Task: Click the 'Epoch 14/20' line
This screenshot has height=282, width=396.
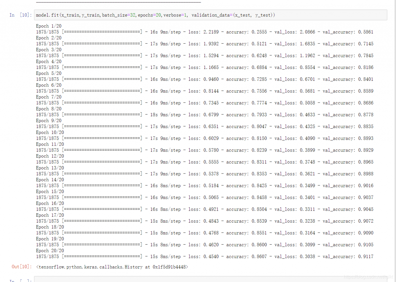Action: pos(50,180)
